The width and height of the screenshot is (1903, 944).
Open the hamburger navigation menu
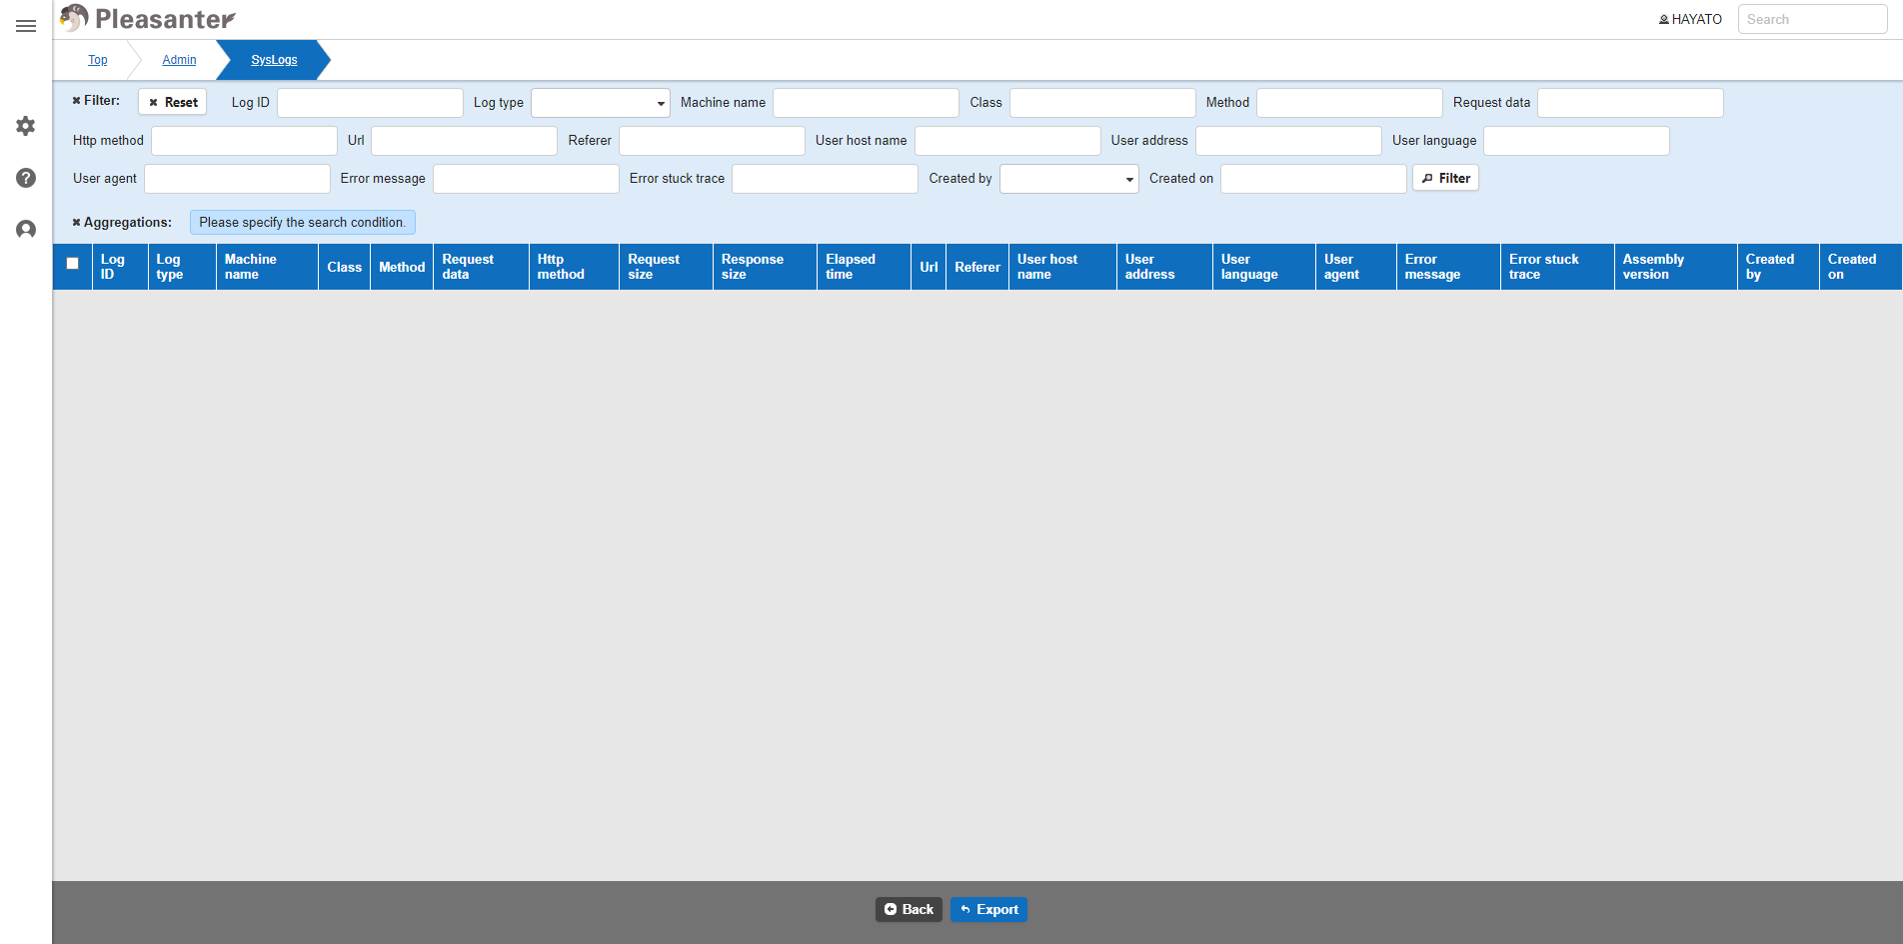point(26,26)
